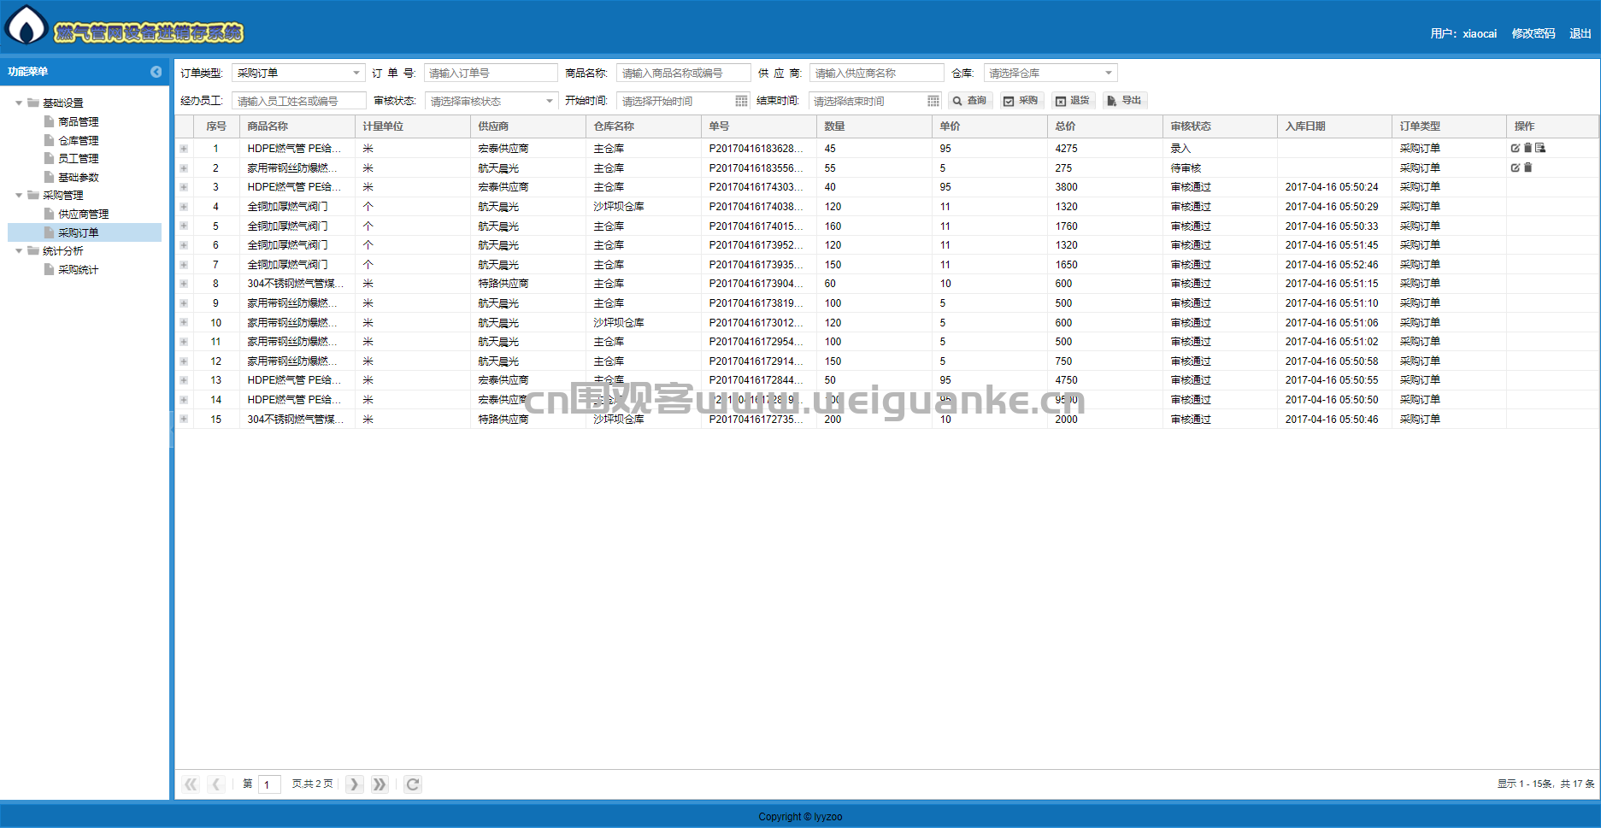Sort by the 入库日期 column header
Image resolution: width=1601 pixels, height=828 pixels.
pos(1334,126)
